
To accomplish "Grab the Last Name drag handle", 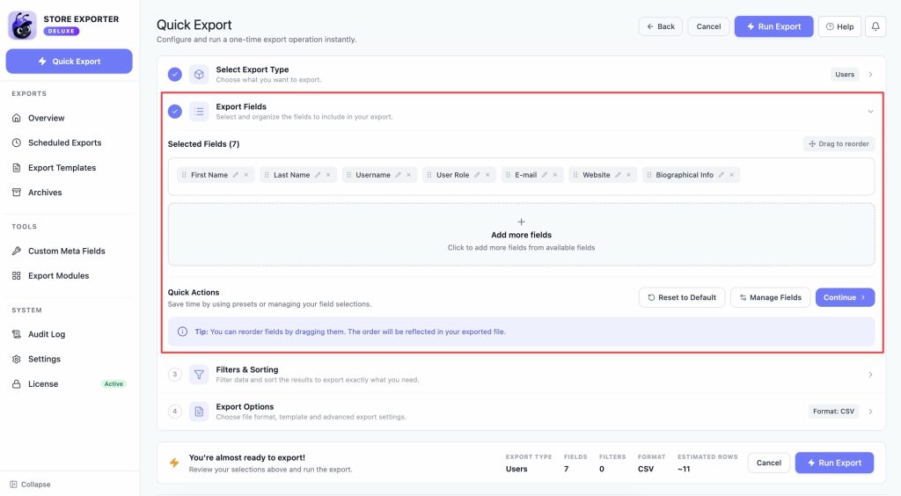I will (x=267, y=175).
